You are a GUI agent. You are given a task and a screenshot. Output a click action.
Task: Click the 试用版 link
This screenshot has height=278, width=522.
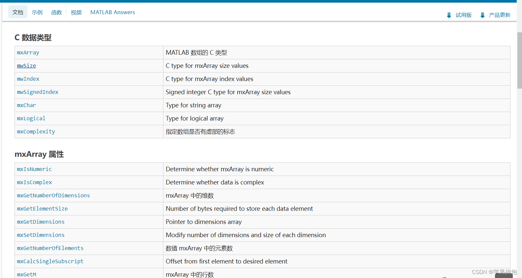point(464,15)
